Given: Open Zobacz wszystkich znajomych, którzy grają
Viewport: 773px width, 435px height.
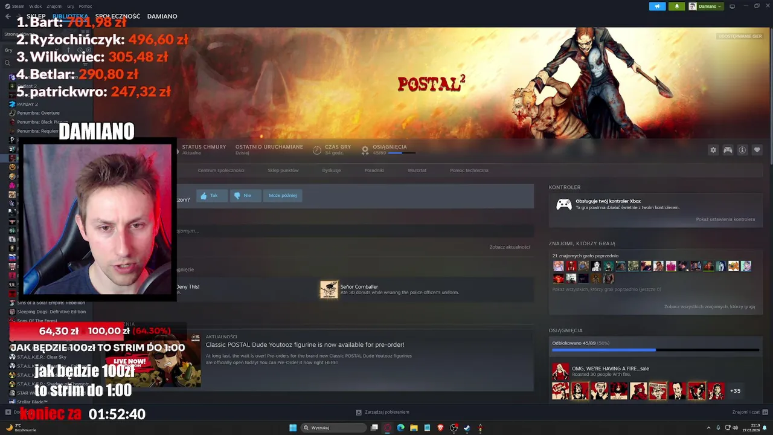Looking at the screenshot, I should pyautogui.click(x=710, y=307).
